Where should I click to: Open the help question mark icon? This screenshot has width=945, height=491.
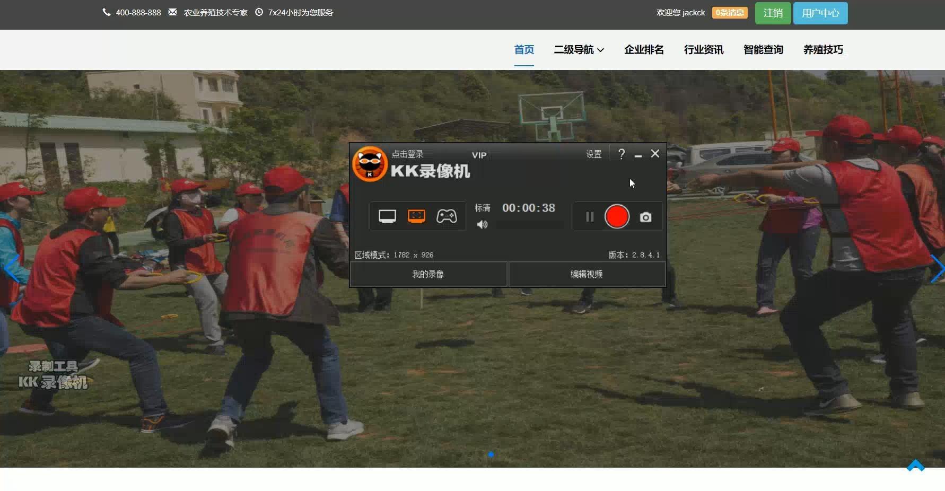pos(622,154)
